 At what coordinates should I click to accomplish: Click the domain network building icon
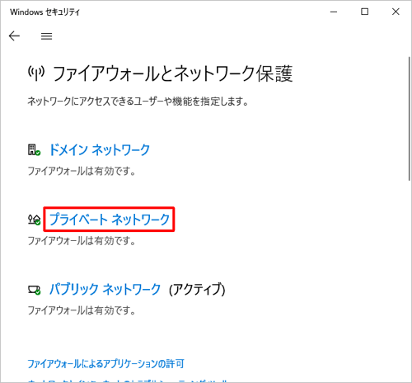(34, 150)
